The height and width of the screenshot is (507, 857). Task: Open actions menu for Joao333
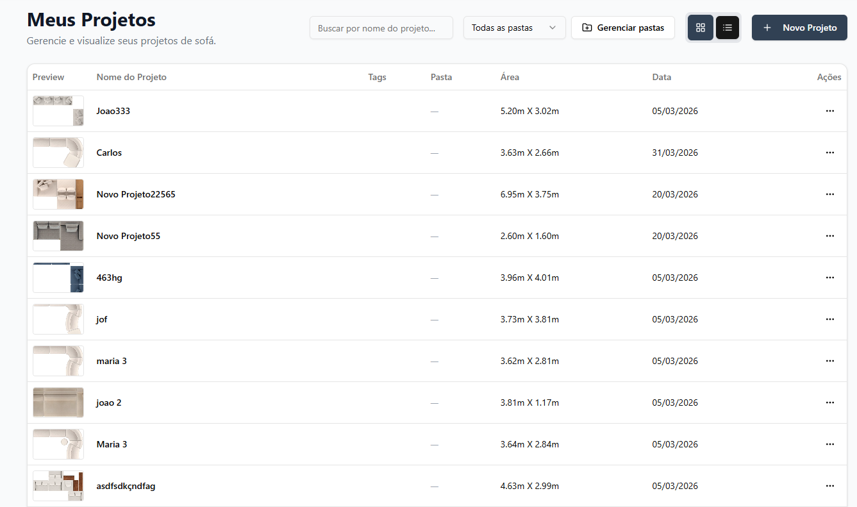pyautogui.click(x=830, y=111)
